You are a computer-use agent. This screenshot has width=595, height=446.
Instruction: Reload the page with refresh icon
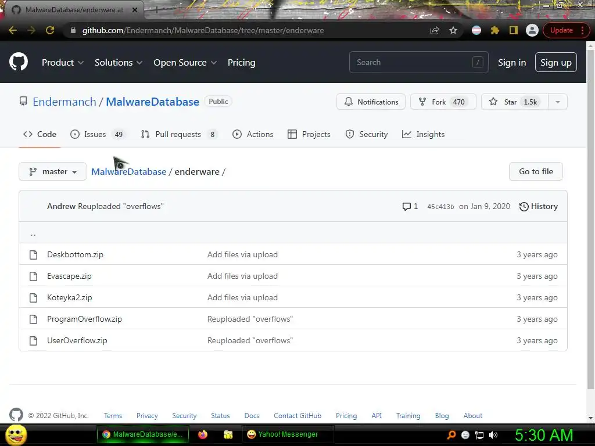pos(50,30)
